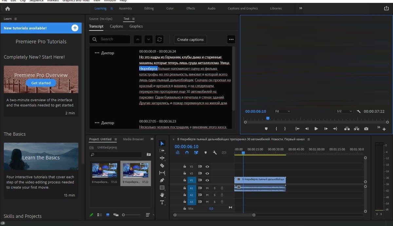The height and width of the screenshot is (226, 393).
Task: Open the Fit zoom level dropdown
Action: point(283,111)
